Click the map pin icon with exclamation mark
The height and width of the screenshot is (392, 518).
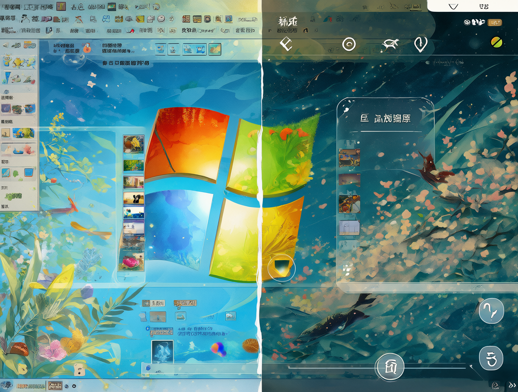420,44
